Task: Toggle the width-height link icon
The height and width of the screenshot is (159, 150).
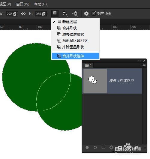Action: coord(23,13)
